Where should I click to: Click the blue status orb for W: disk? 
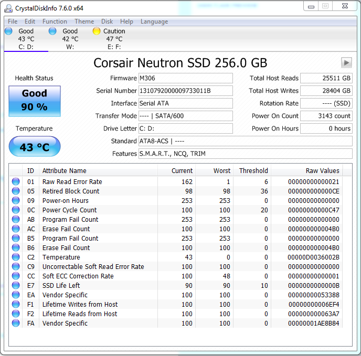52,31
